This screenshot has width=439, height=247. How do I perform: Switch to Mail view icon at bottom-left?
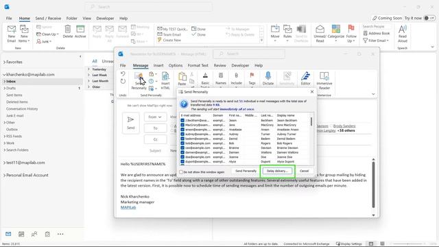(8, 234)
